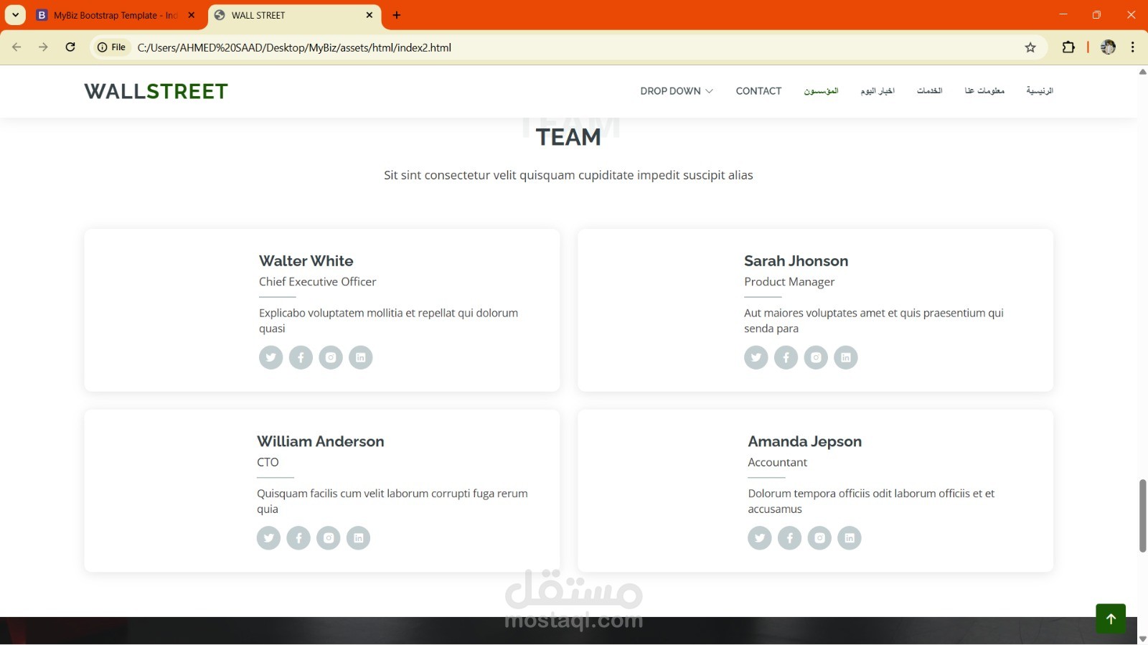Viewport: 1148px width, 645px height.
Task: Open the Chrome profile avatar
Action: (x=1109, y=47)
